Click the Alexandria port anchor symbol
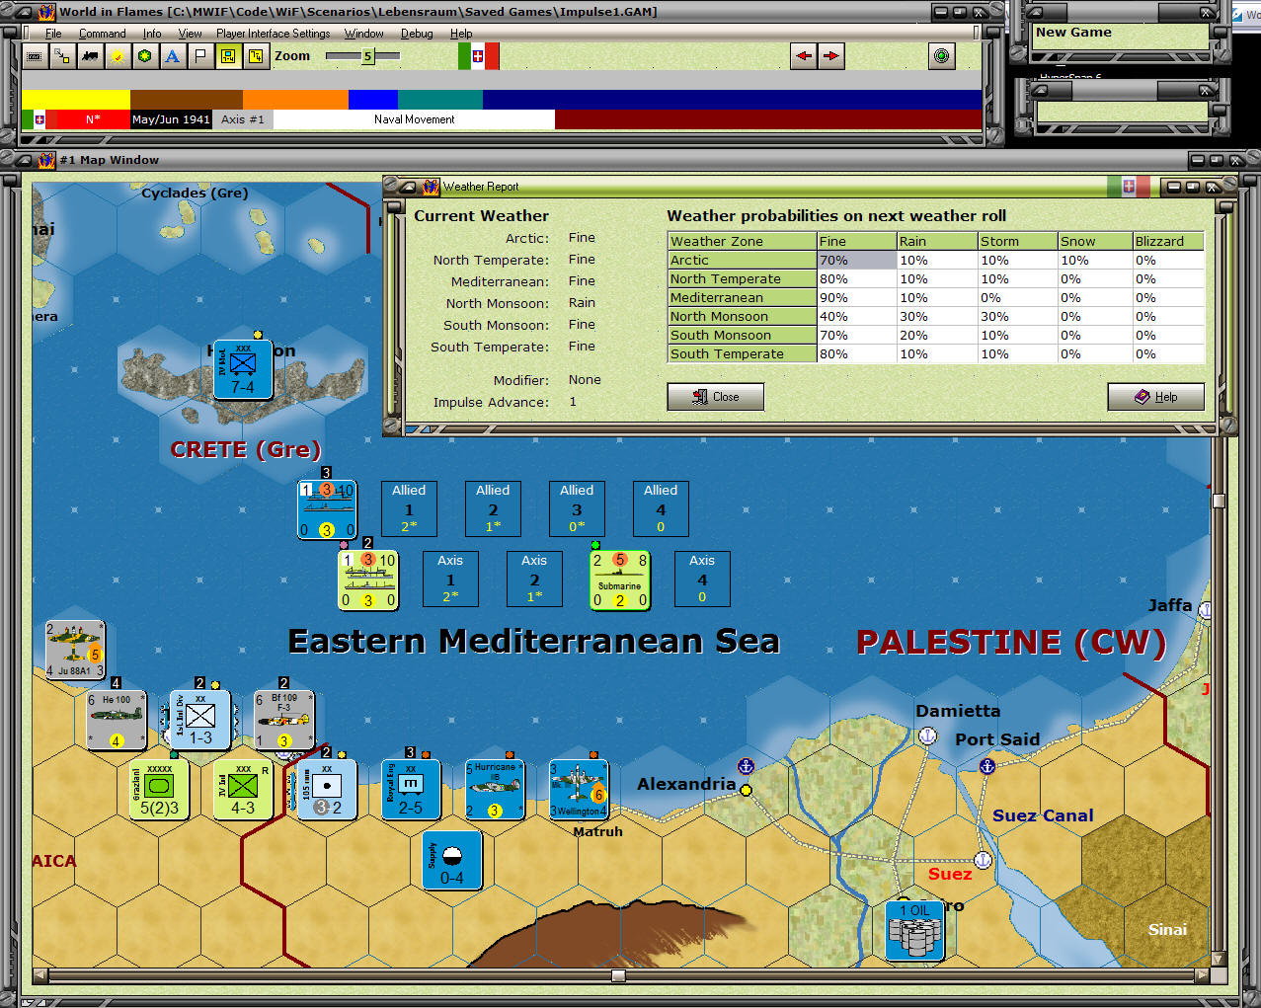Image resolution: width=1261 pixels, height=1008 pixels. (x=747, y=766)
